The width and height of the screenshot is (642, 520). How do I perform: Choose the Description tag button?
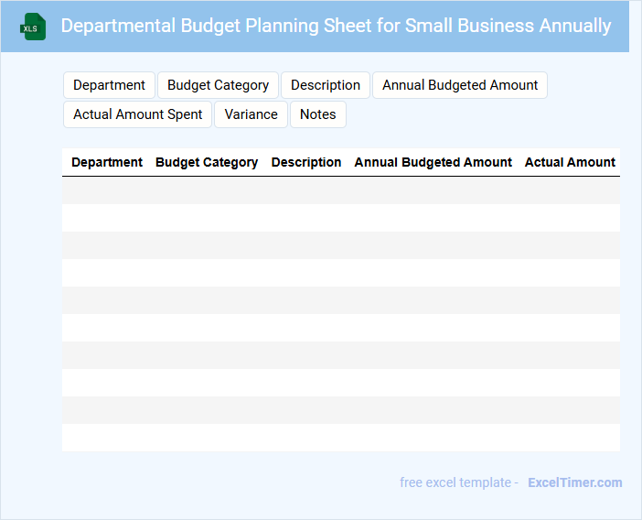pyautogui.click(x=325, y=85)
